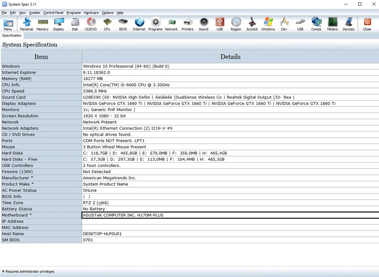Click the Internet globe icon
Image resolution: width=379 pixels, height=277 pixels.
pyautogui.click(x=139, y=24)
